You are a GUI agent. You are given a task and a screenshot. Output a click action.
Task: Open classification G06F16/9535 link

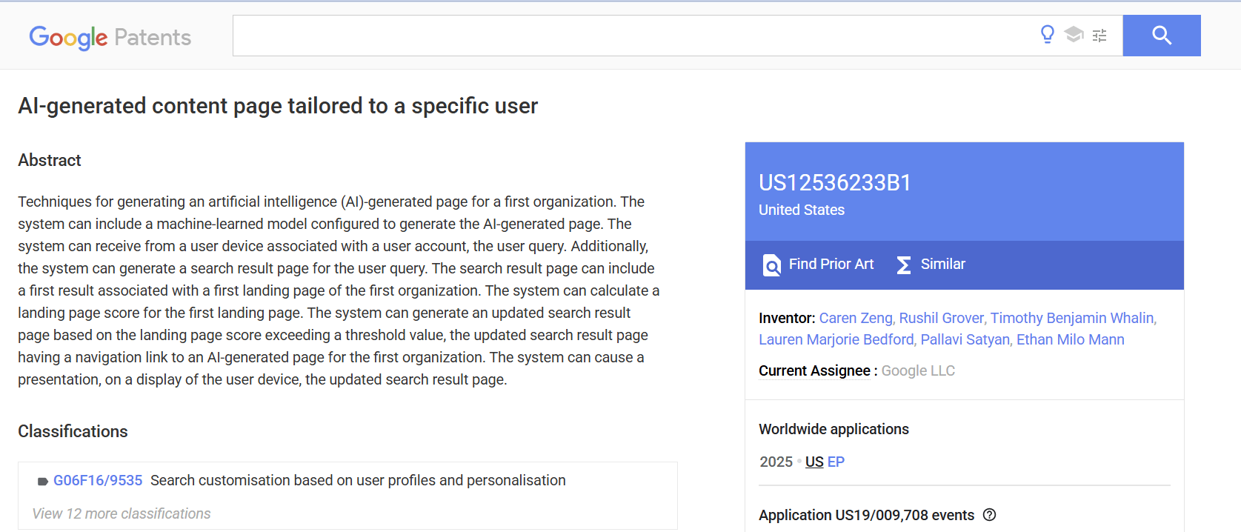98,480
